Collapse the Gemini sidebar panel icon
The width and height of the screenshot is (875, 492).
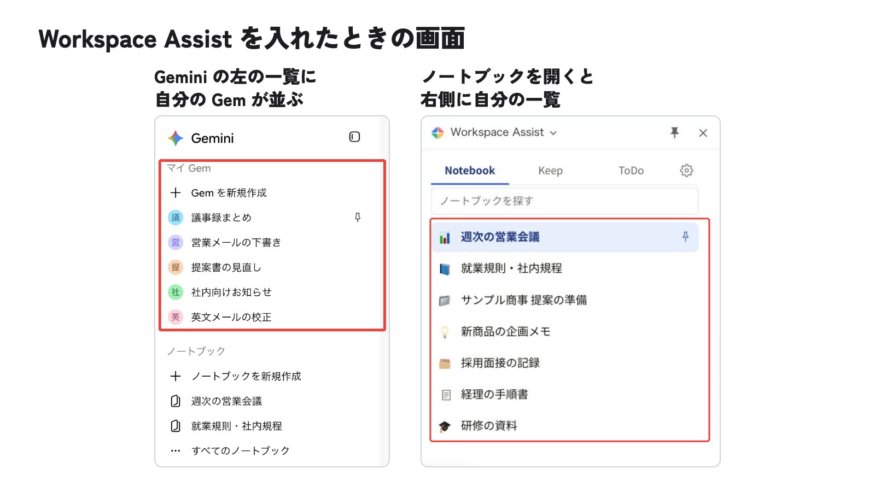pos(354,137)
